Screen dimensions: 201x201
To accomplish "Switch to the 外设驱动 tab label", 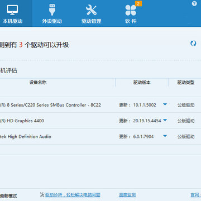I will click(x=52, y=21).
